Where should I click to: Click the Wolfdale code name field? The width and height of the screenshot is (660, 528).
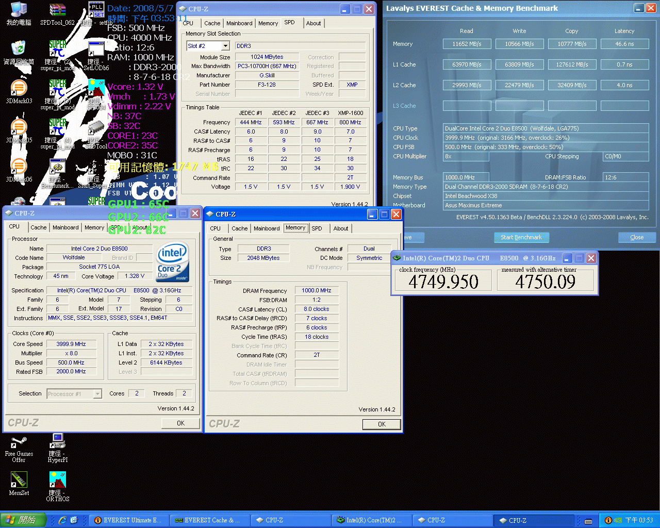(x=74, y=257)
